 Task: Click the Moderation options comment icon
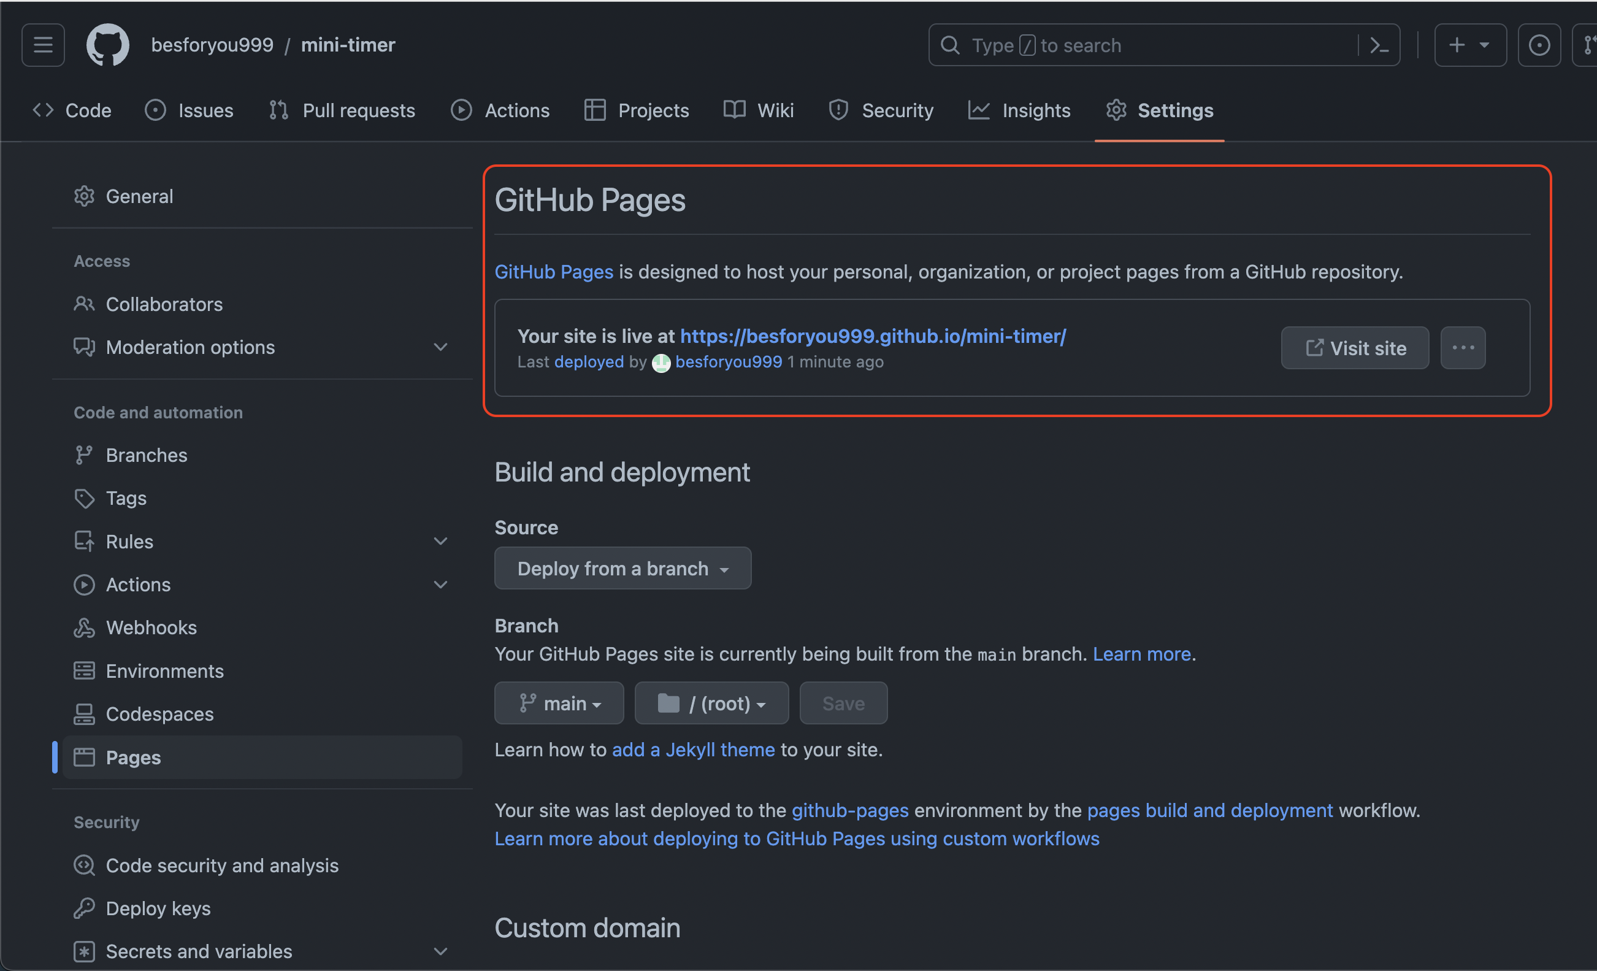(84, 347)
